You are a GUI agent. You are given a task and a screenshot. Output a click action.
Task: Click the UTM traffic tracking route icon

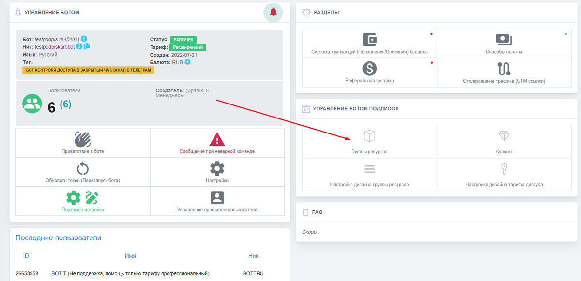(504, 69)
